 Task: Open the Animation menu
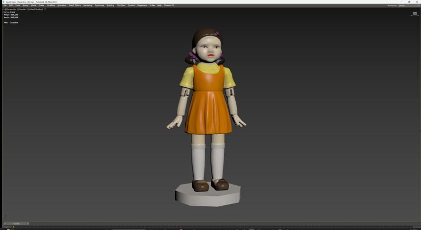coord(62,5)
